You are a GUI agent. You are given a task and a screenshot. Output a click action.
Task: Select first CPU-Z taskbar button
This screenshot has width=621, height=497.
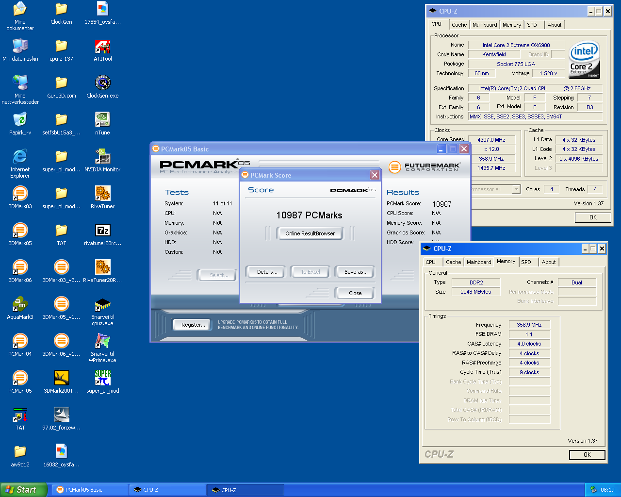point(168,490)
